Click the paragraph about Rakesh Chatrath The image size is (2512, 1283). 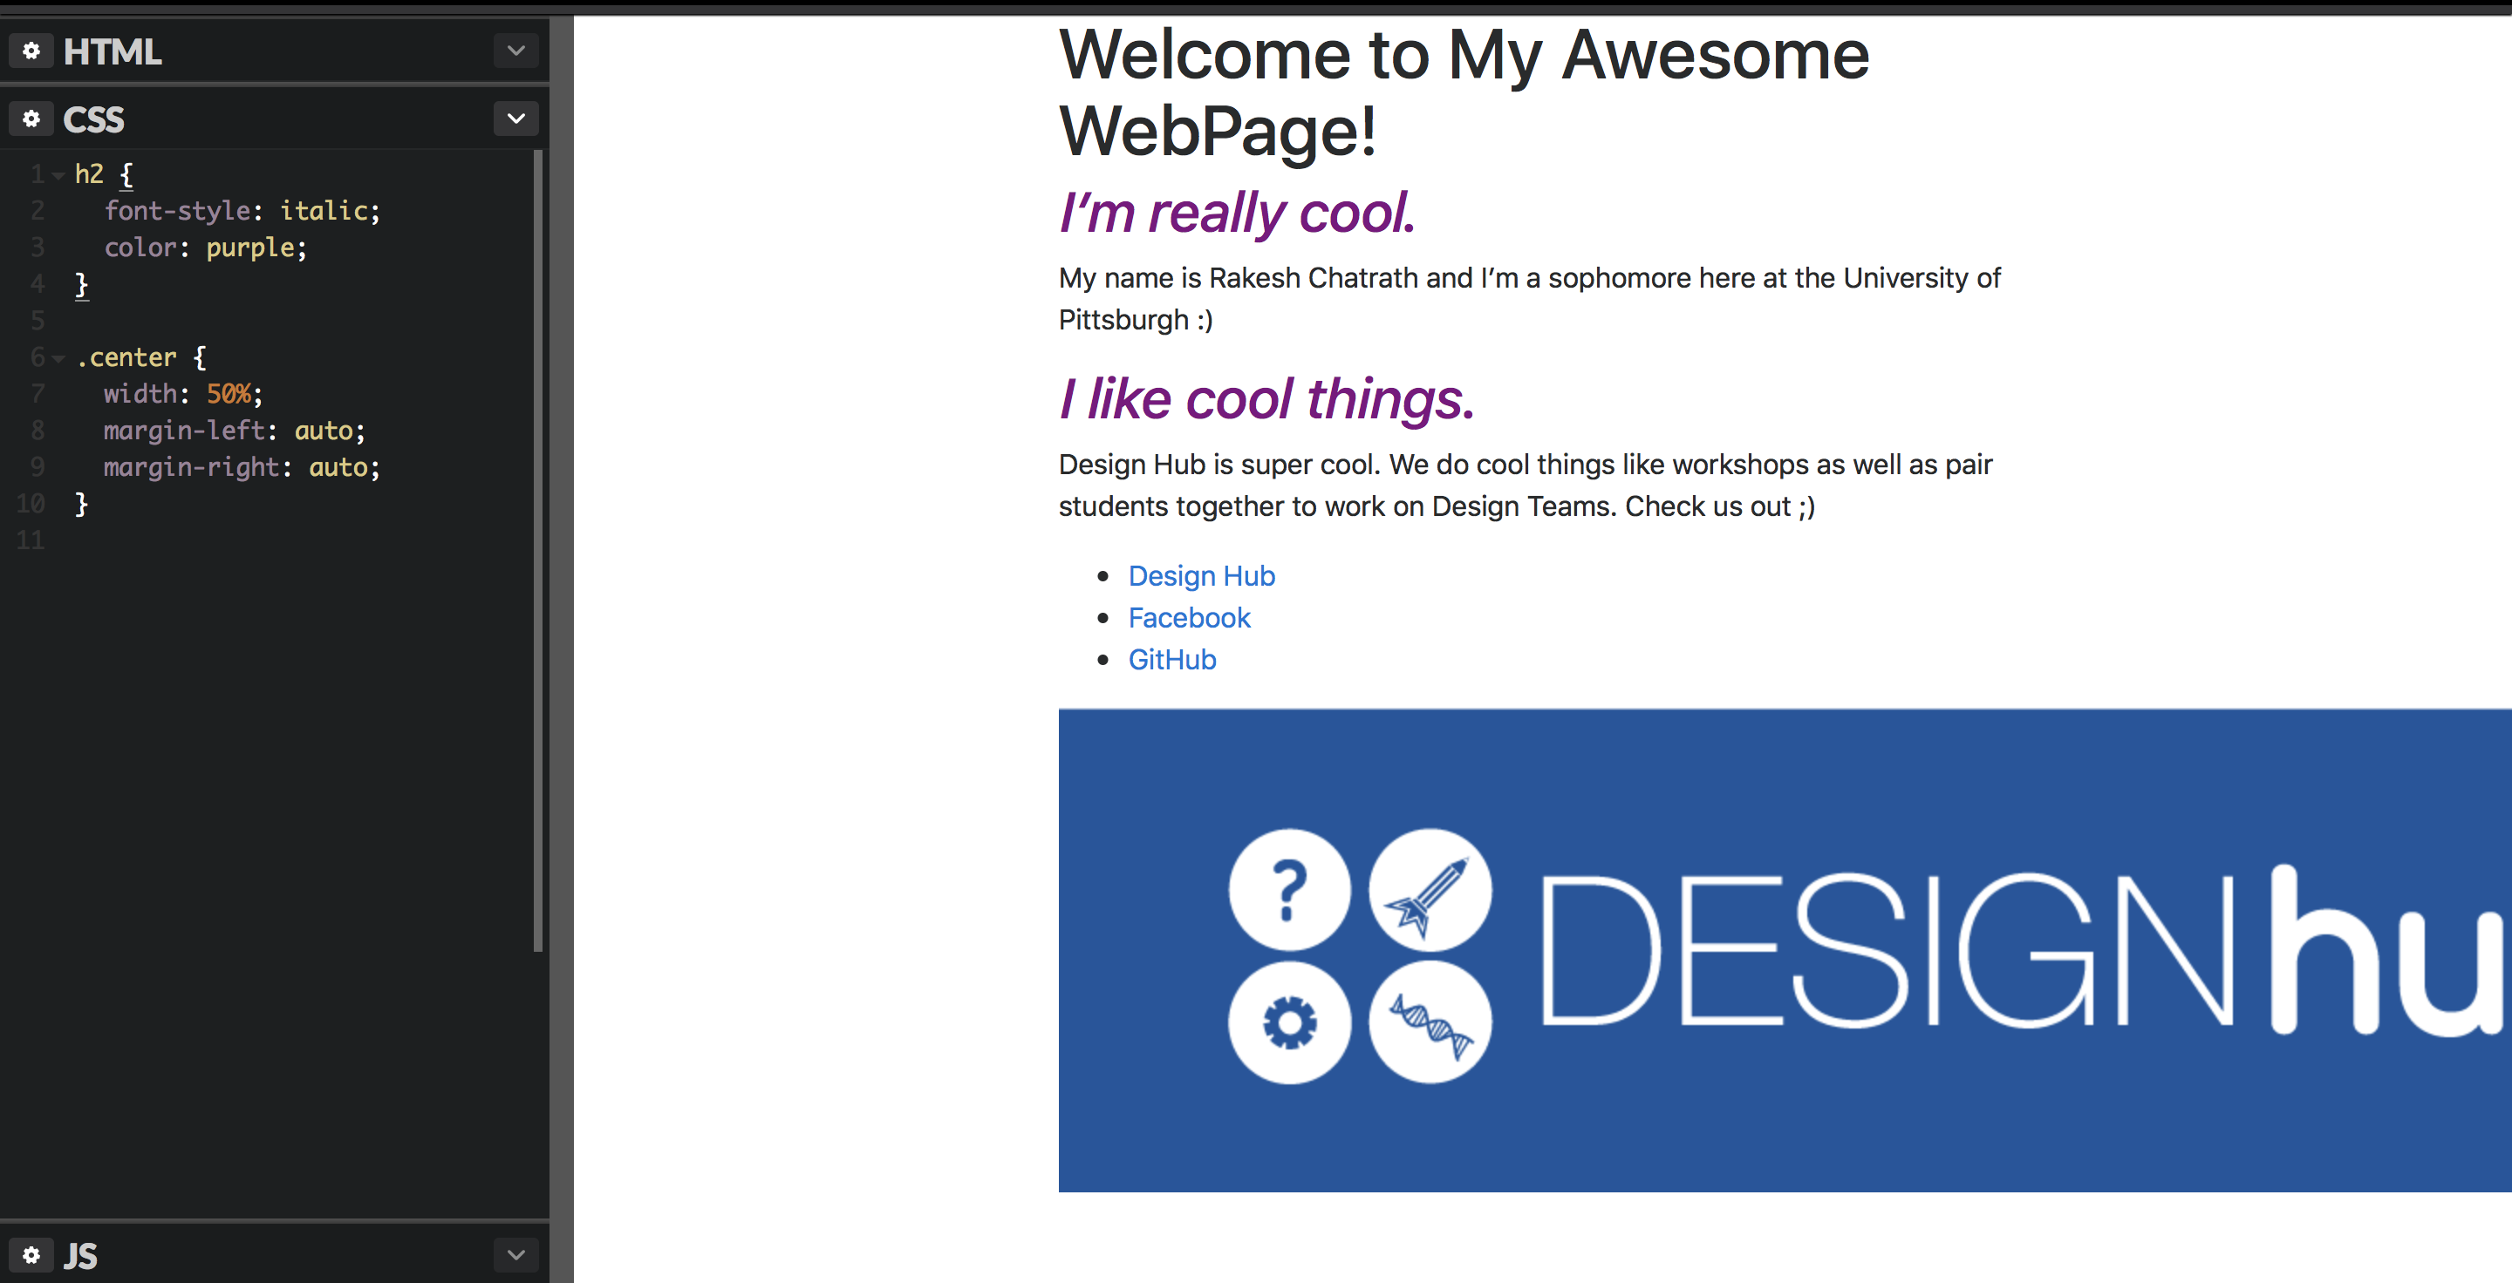pyautogui.click(x=1529, y=298)
